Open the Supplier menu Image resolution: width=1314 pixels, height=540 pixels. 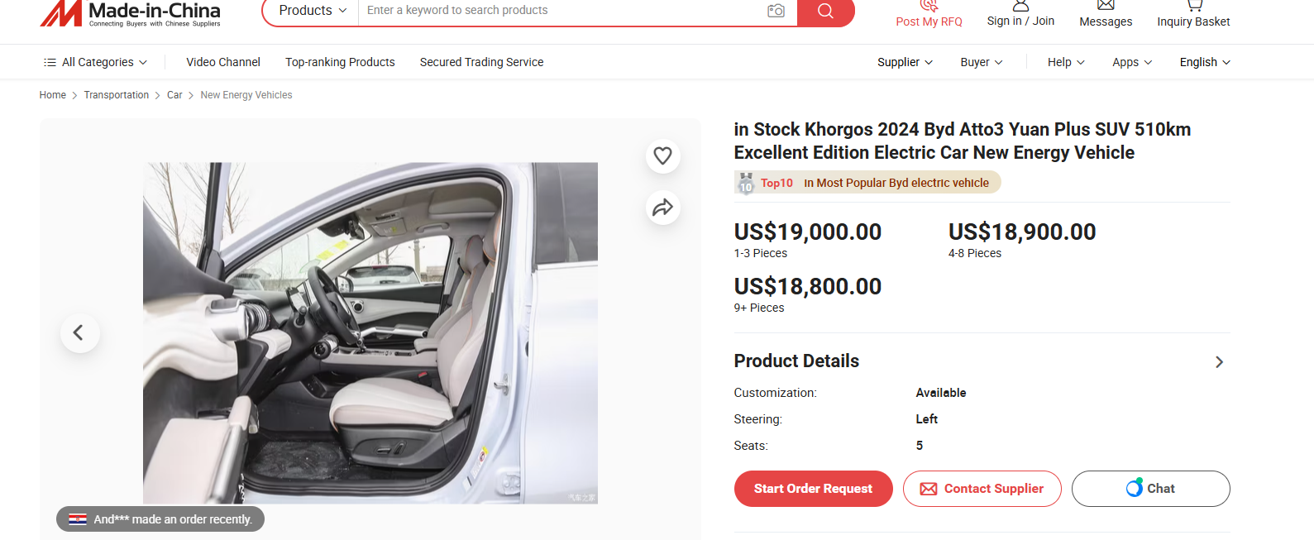pos(905,62)
